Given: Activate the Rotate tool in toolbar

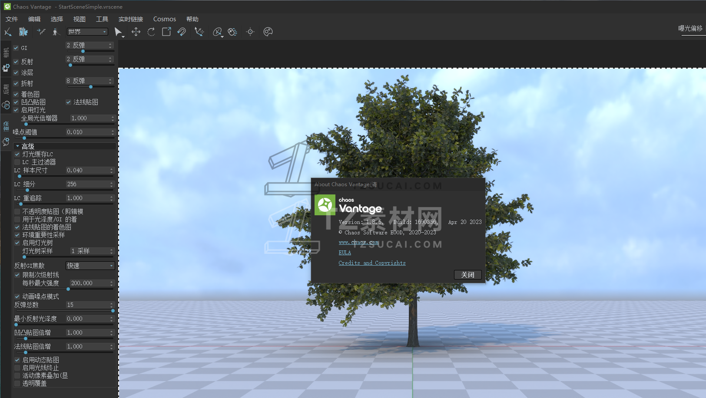Looking at the screenshot, I should click(151, 32).
